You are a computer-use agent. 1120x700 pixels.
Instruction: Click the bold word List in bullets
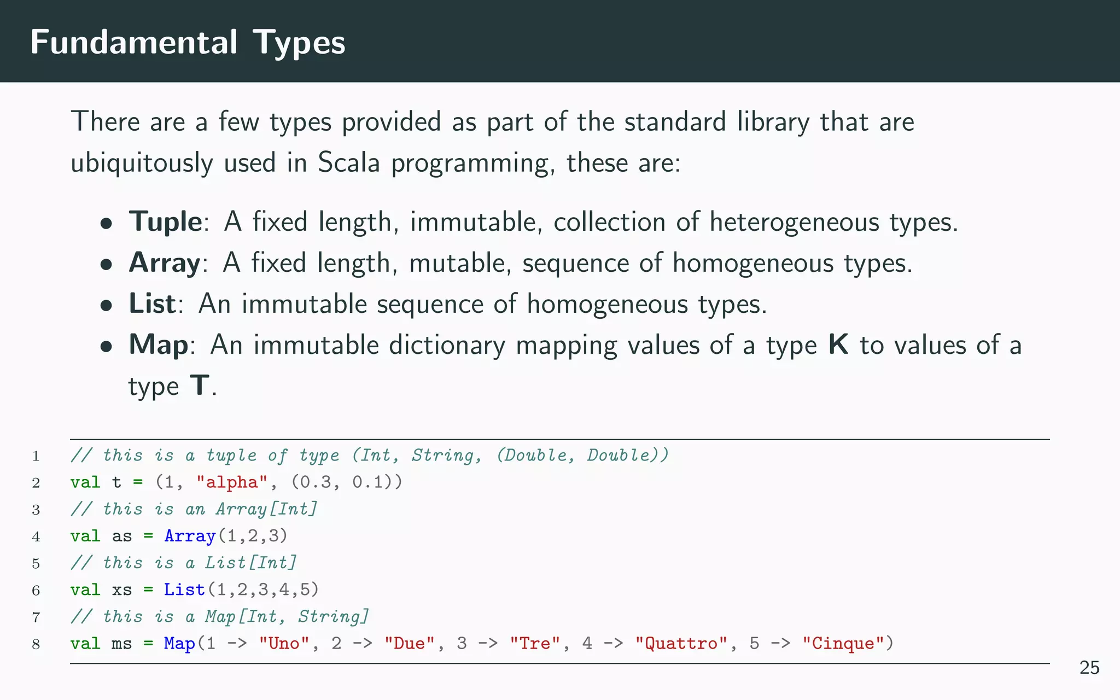point(152,304)
